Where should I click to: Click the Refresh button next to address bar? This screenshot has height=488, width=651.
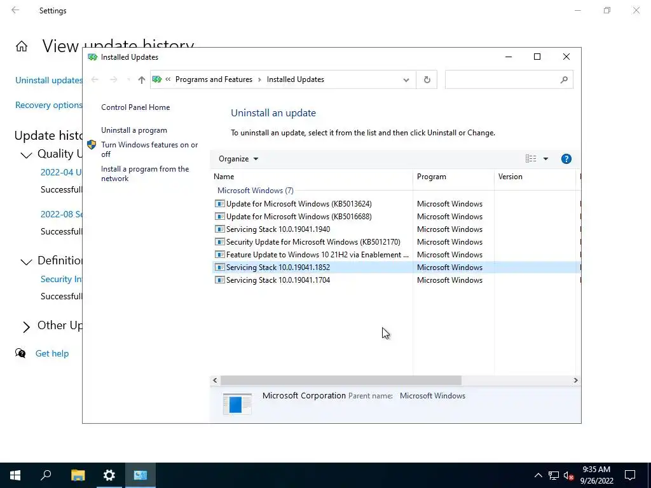(427, 79)
